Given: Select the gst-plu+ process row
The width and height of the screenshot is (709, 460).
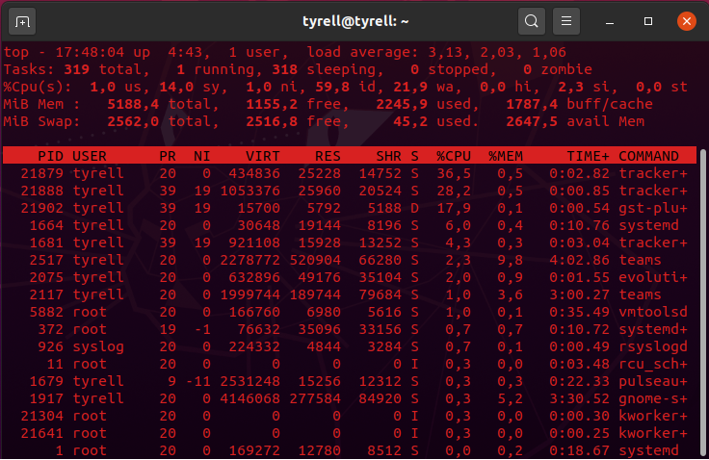Looking at the screenshot, I should point(347,208).
